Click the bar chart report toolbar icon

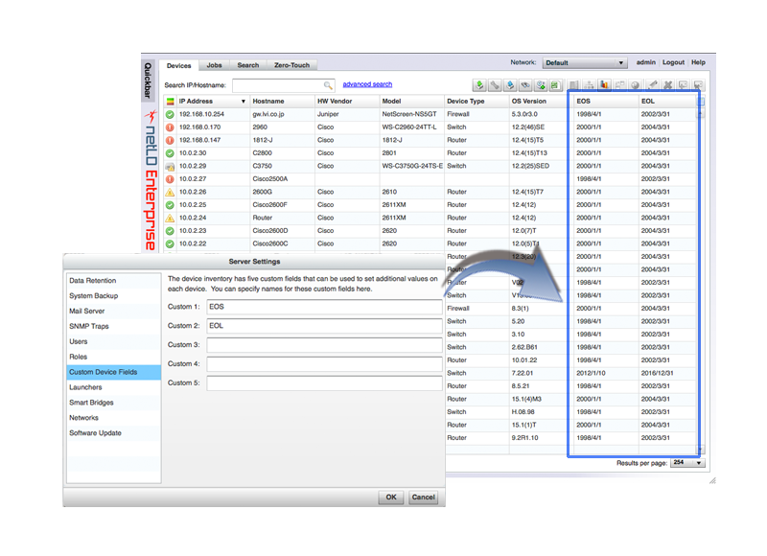coord(605,85)
